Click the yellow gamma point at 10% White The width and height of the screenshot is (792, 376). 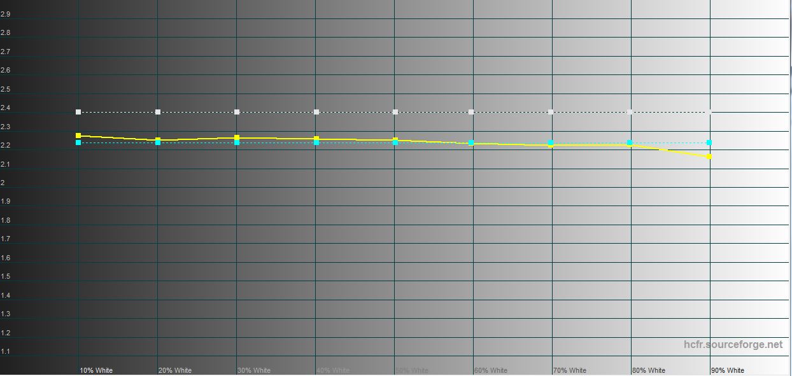tap(78, 136)
